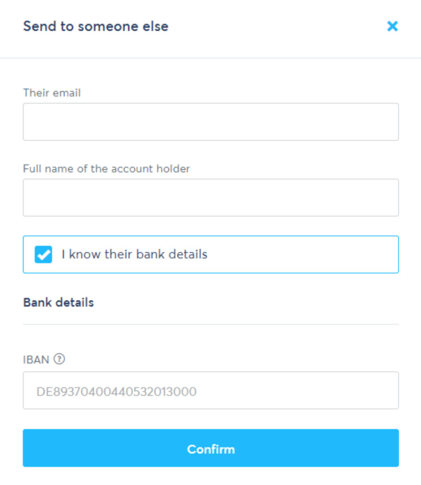Click the 'IBAN' label text
This screenshot has width=421, height=485.
coord(36,360)
